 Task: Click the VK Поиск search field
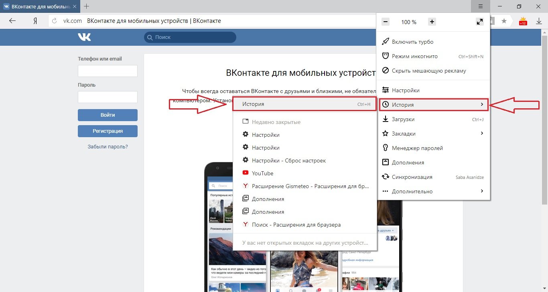190,37
